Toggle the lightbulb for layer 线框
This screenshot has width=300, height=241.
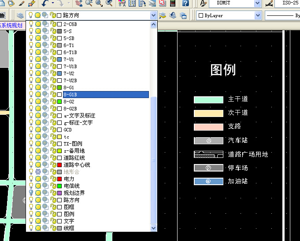click(31, 228)
